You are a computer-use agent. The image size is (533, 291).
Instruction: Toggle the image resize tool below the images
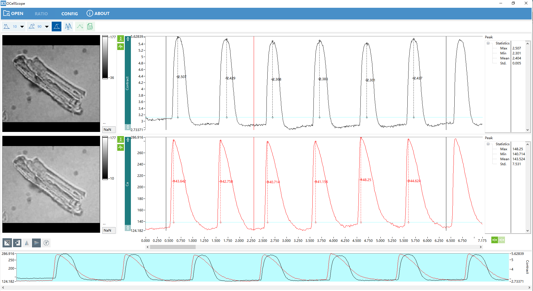[17, 243]
